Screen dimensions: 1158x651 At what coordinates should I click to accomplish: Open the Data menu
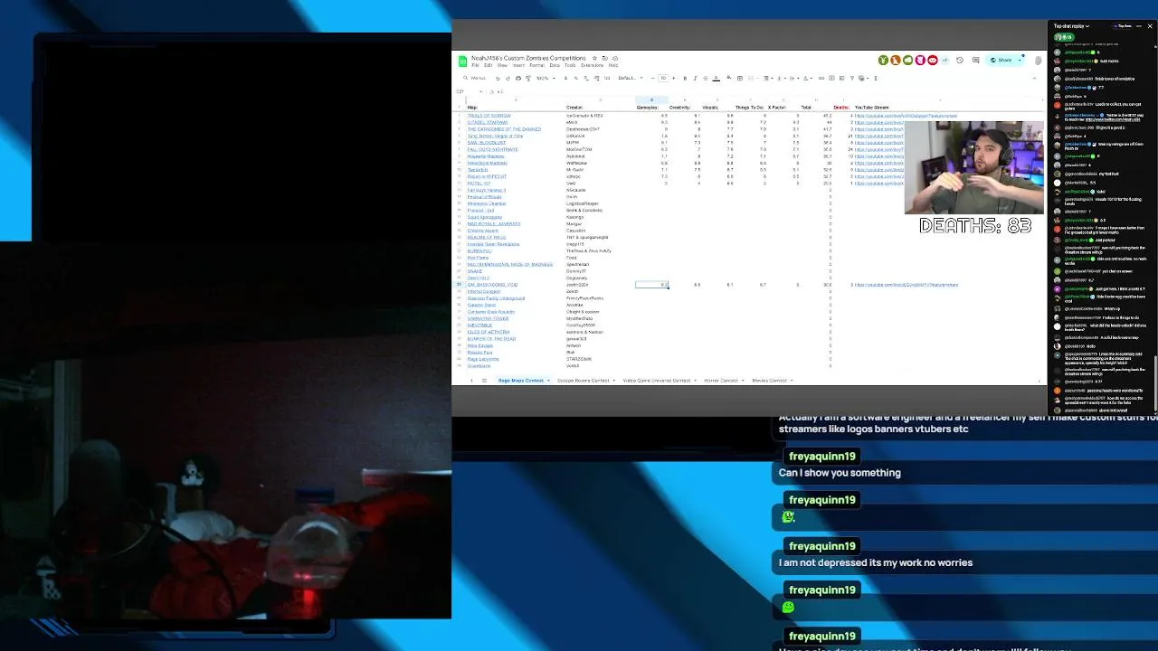pyautogui.click(x=555, y=65)
